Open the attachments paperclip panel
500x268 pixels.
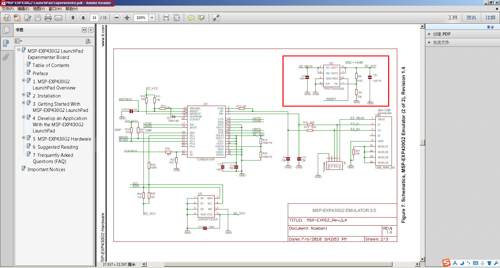click(x=6, y=57)
